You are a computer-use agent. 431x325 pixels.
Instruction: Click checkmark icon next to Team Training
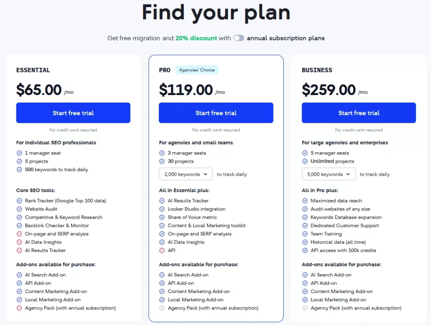tap(305, 234)
